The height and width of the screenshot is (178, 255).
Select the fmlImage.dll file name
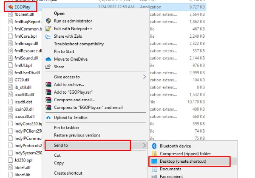26,44
